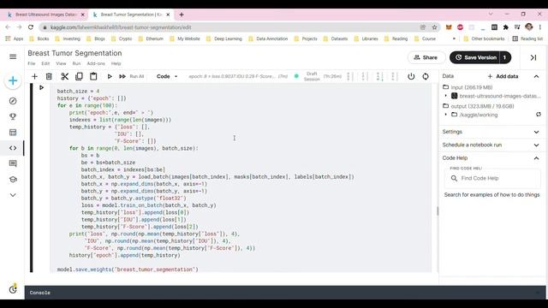Expand the /kaggle/working folder
Image resolution: width=548 pixels, height=308 pixels.
point(446,115)
